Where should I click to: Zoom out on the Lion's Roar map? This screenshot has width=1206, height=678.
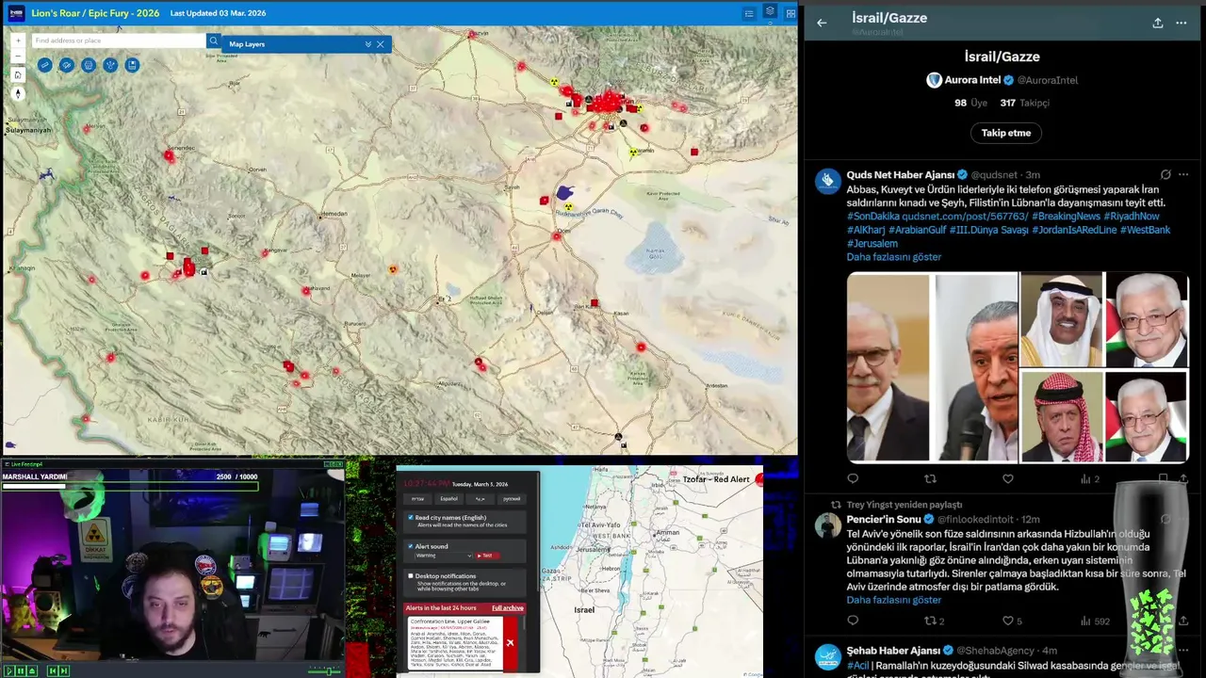[x=18, y=56]
